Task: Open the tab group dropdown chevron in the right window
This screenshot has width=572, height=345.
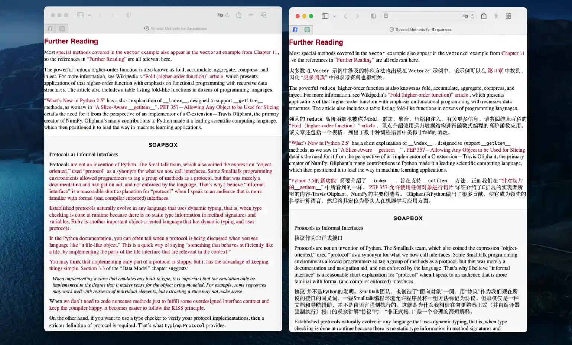Action: tap(334, 16)
